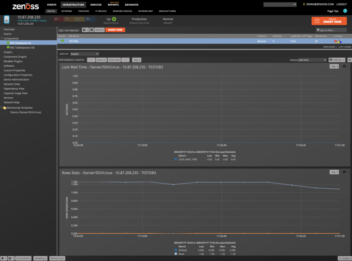The height and width of the screenshot is (261, 352).
Task: Click the Zoom In button
Action: (101, 60)
